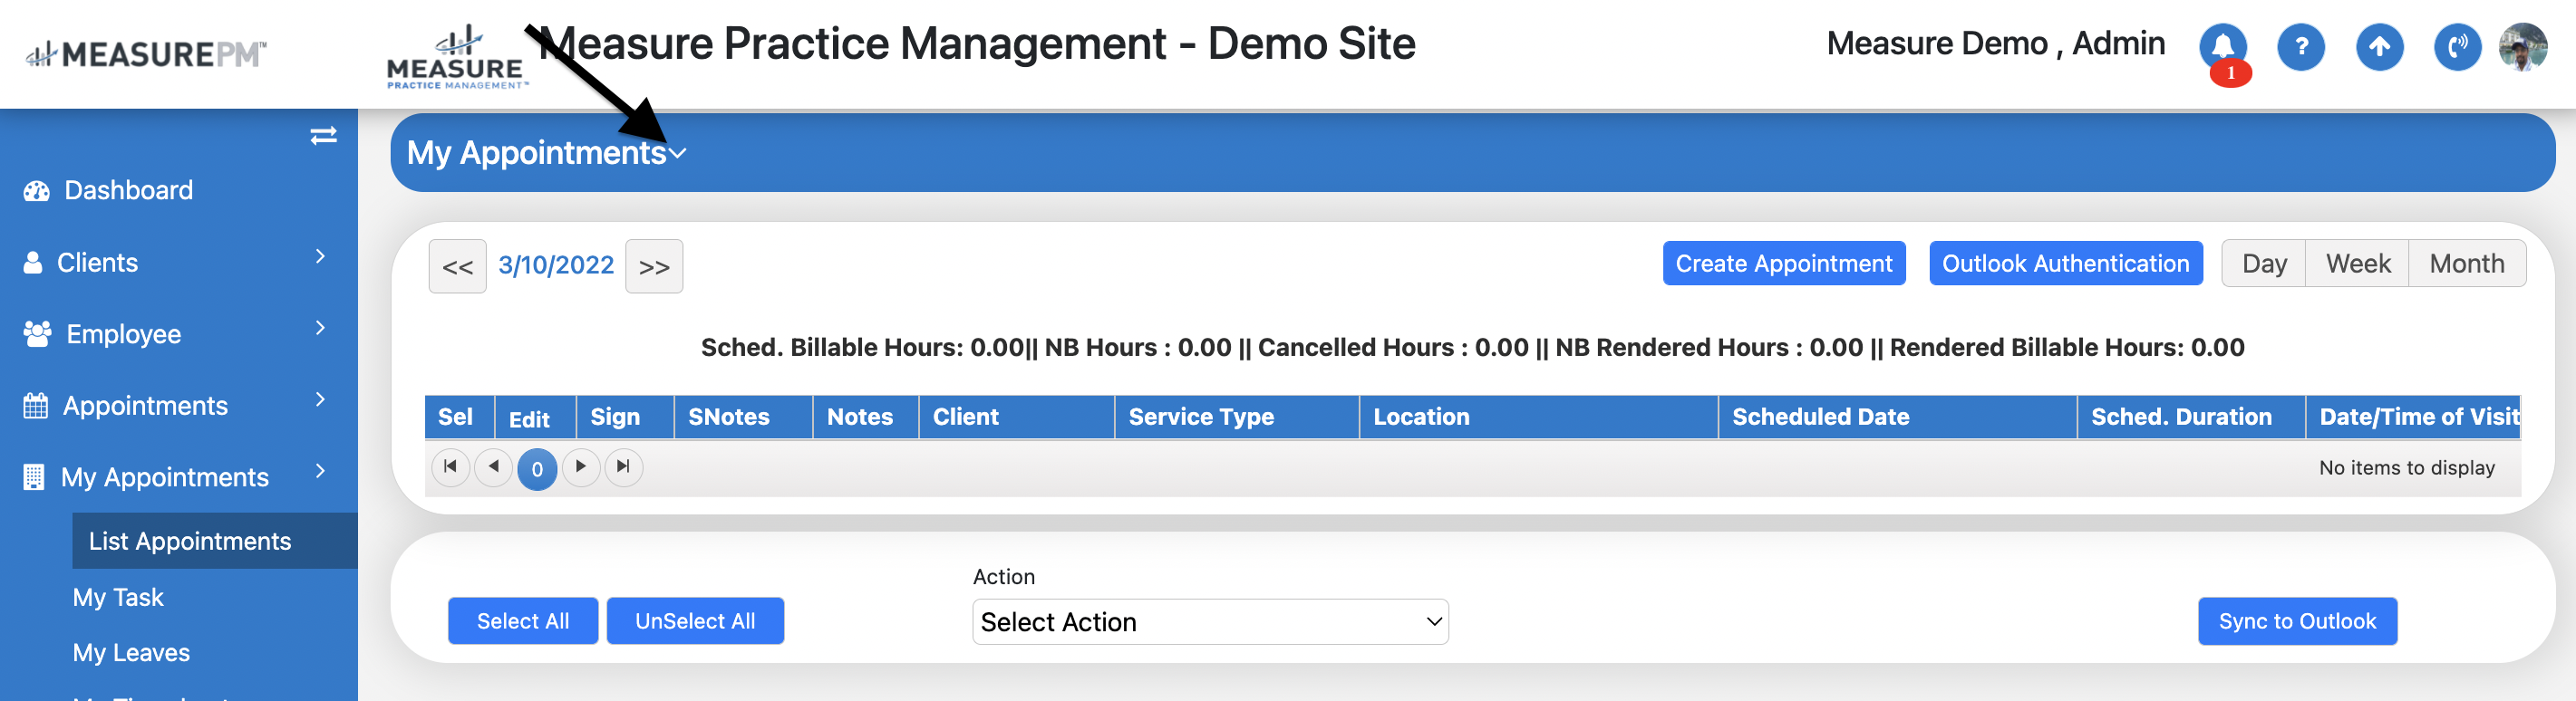Expand the Employee menu chevron

[x=320, y=328]
